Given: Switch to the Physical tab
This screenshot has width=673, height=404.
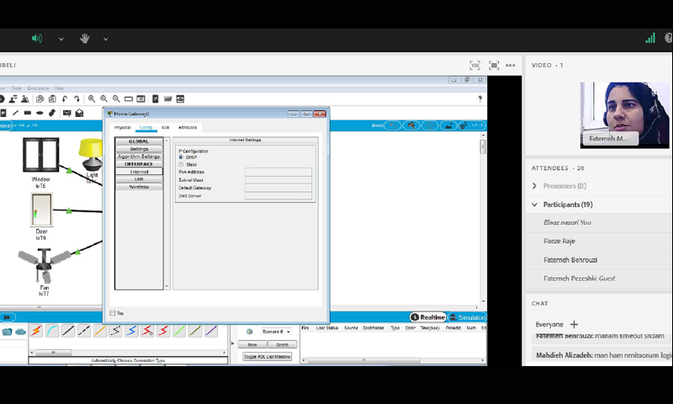Looking at the screenshot, I should pyautogui.click(x=123, y=127).
